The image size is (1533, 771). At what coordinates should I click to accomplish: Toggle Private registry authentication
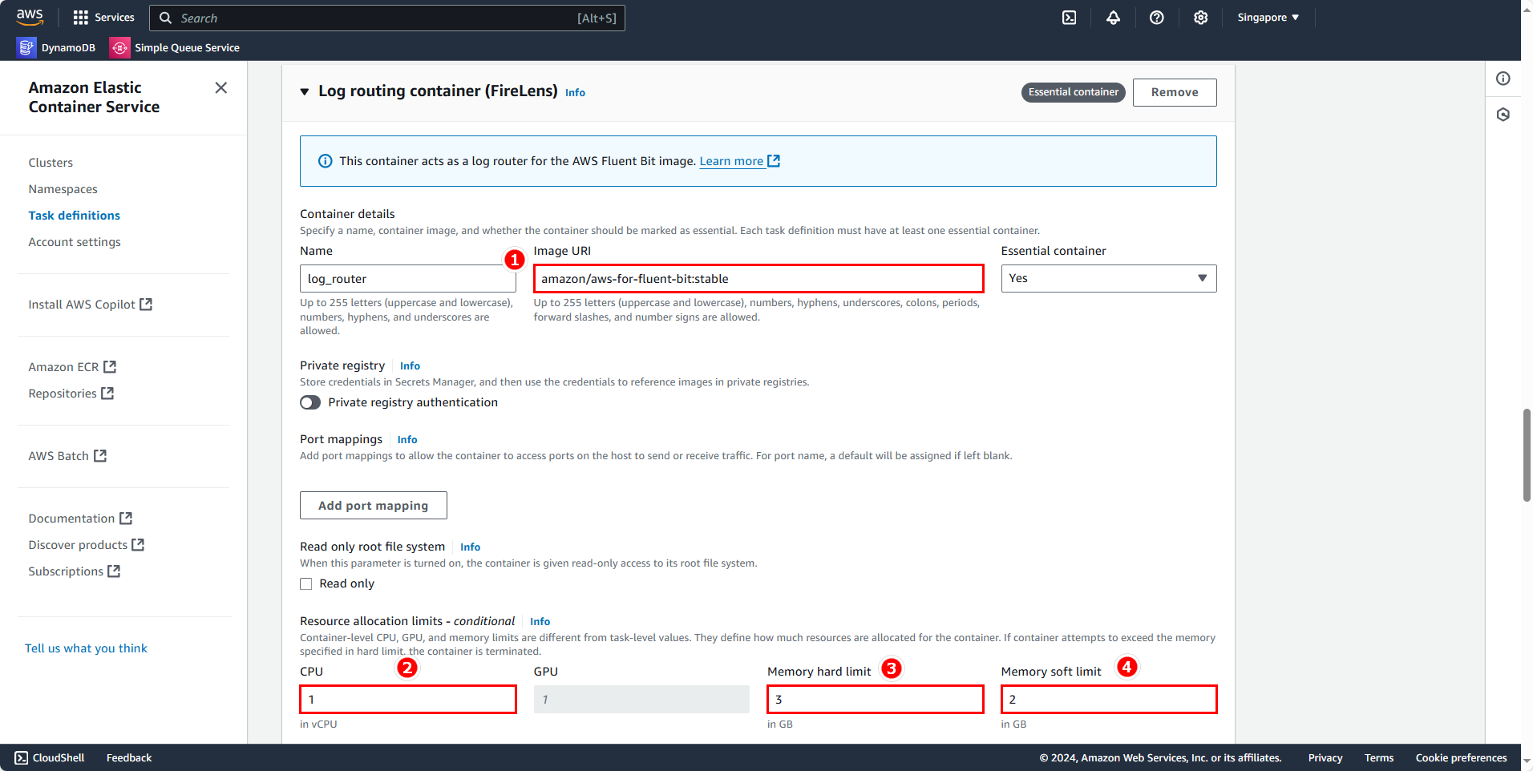pyautogui.click(x=310, y=402)
